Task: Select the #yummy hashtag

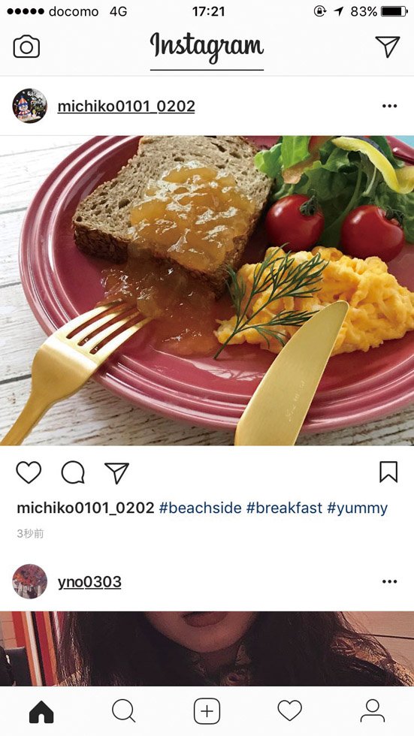Action: [x=357, y=509]
